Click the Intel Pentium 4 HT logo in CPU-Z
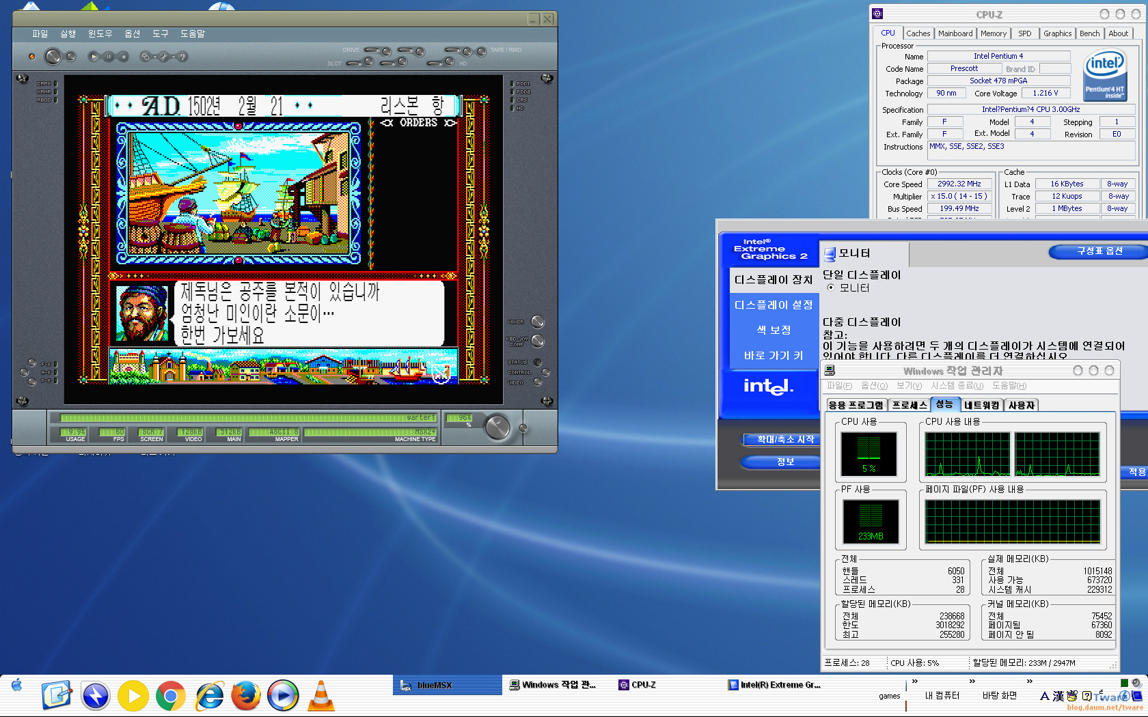 pos(1105,75)
